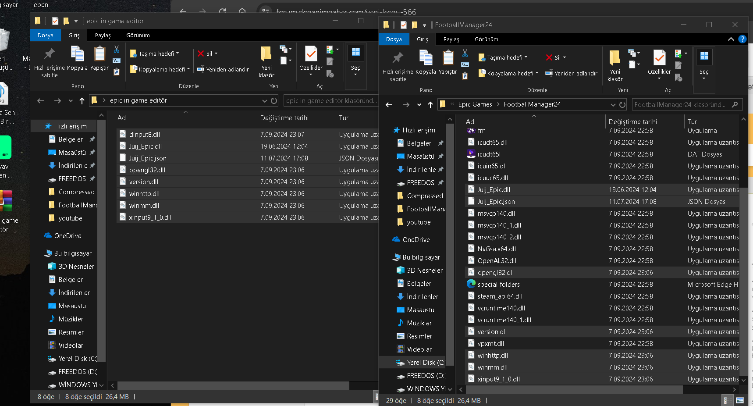The image size is (753, 406).
Task: Click horizontal scrollbar in epic in game editör file list
Action: (233, 385)
